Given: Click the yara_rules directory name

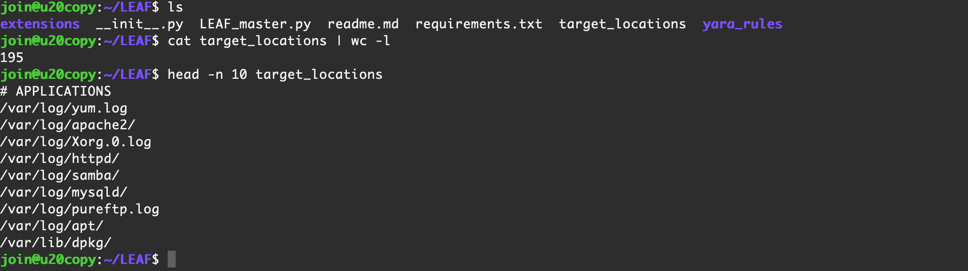Looking at the screenshot, I should (x=742, y=24).
